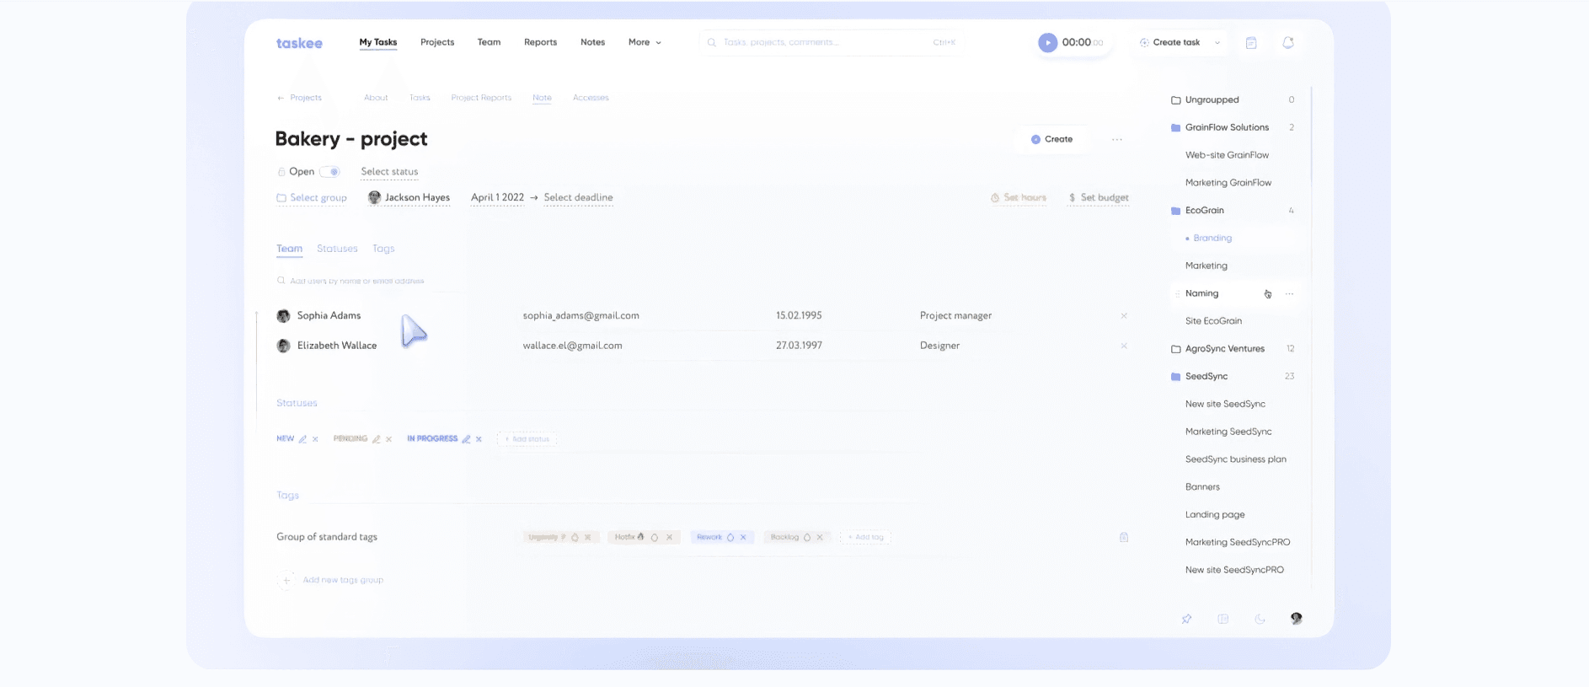The image size is (1589, 687).
Task: Open the notifications bell
Action: [1287, 43]
